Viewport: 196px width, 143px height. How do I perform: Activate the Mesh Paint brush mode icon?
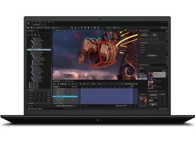pos(82,28)
